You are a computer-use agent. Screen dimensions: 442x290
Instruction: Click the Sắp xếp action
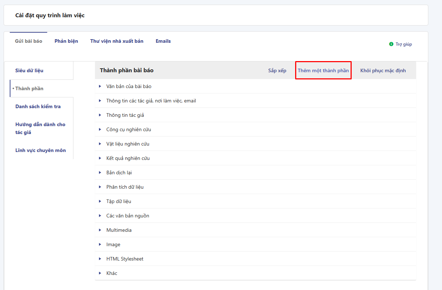[x=277, y=71]
